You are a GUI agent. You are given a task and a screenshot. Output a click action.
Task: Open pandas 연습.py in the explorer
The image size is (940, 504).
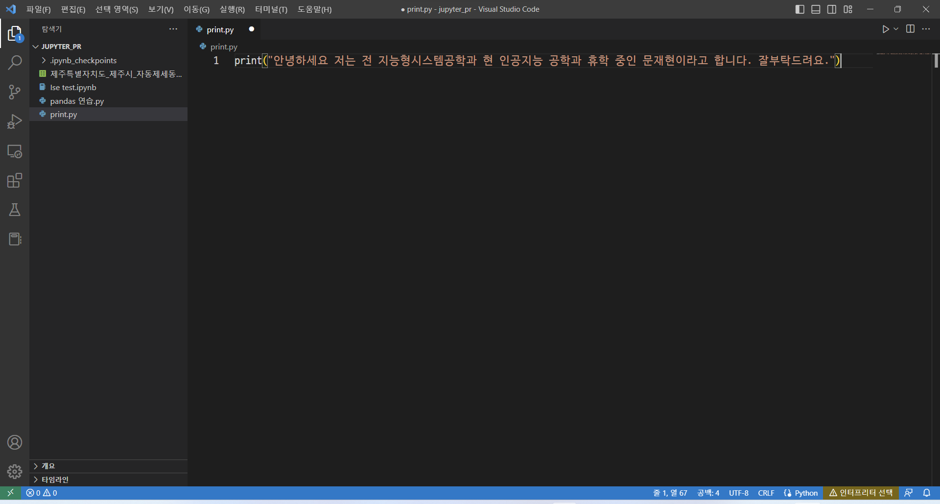point(77,101)
